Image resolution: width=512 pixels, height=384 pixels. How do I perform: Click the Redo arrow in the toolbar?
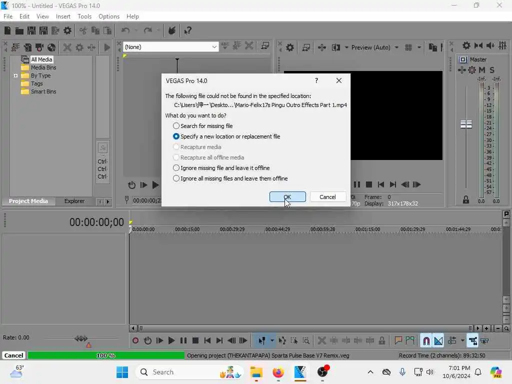[148, 30]
